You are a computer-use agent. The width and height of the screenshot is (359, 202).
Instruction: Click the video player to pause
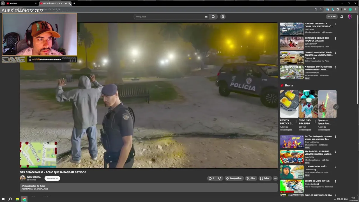(149, 95)
